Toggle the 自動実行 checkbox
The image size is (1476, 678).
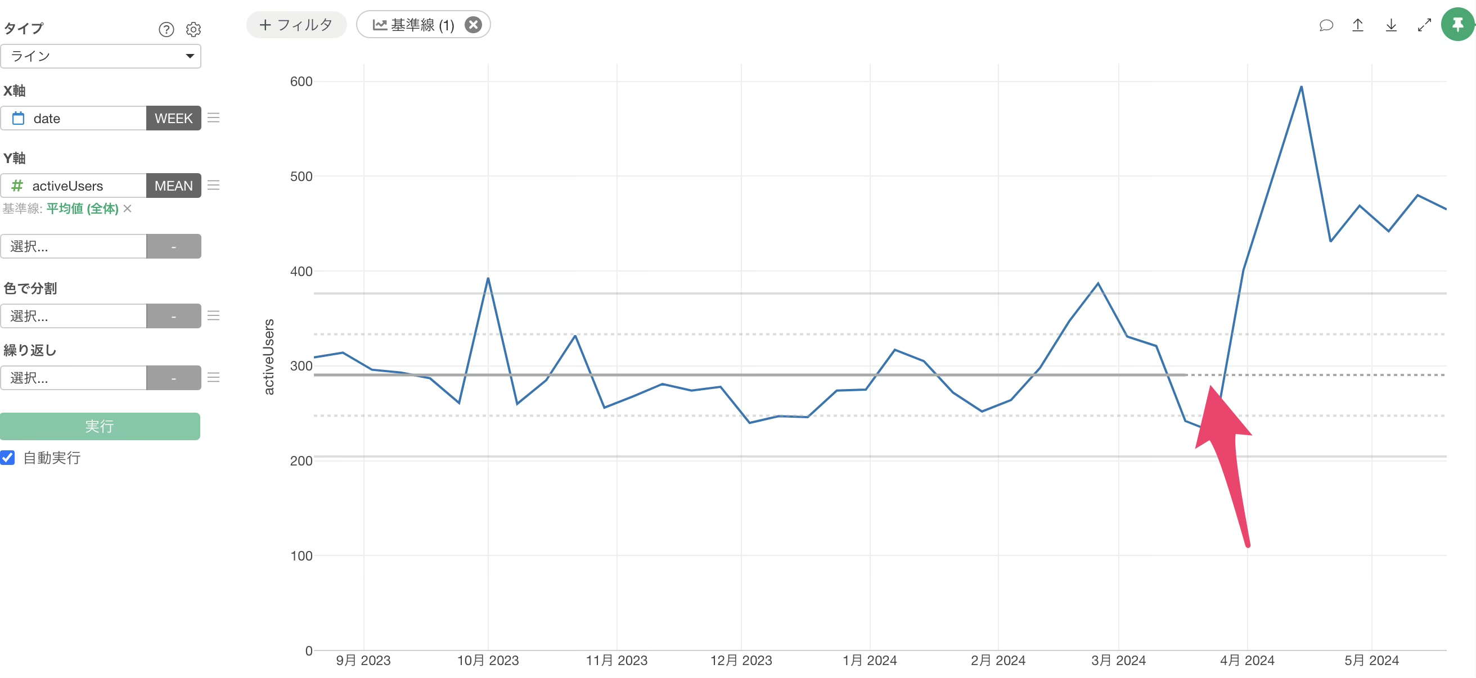coord(8,458)
